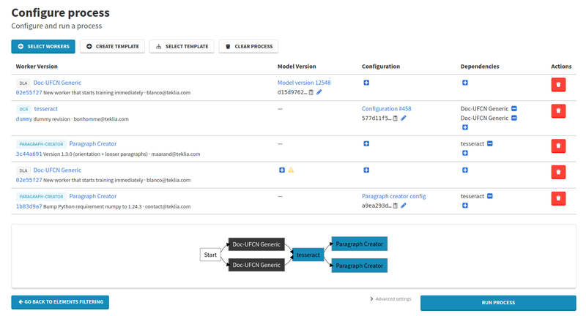Open worker revision 3c44a691 link
Viewport: 586px width, 316px height.
[29, 154]
